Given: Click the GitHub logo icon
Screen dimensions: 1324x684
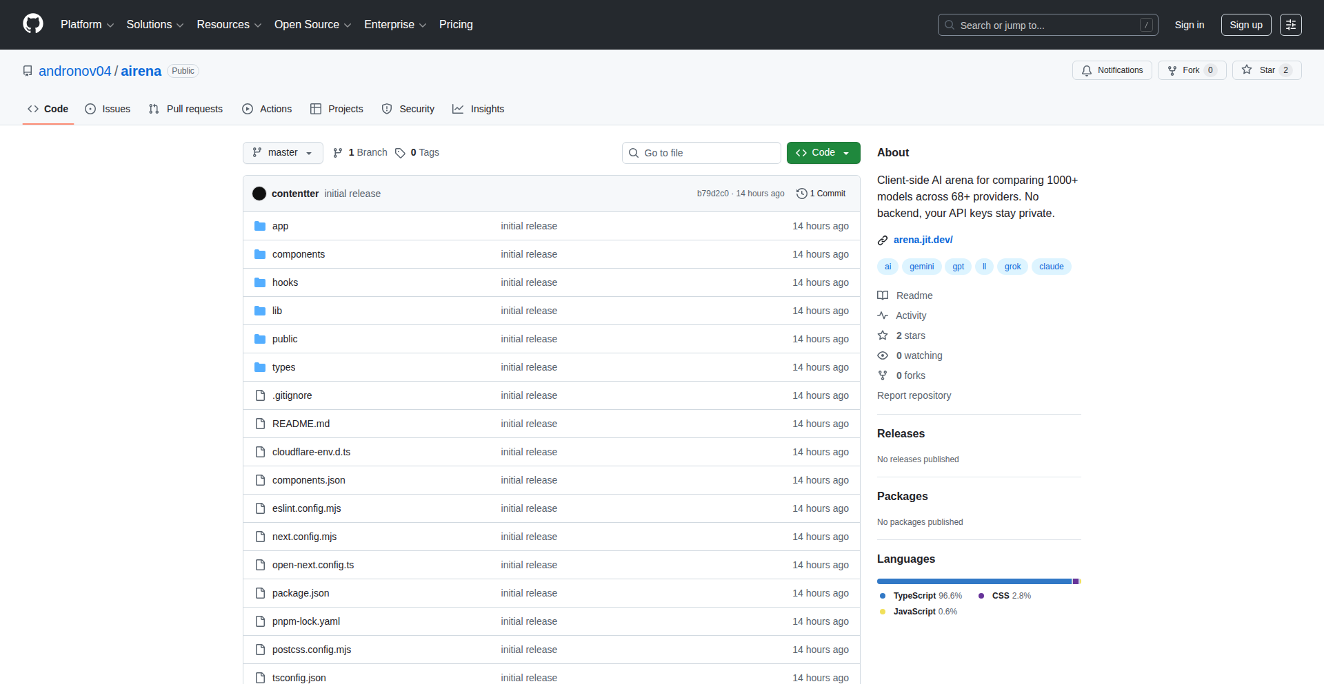Looking at the screenshot, I should 33,24.
